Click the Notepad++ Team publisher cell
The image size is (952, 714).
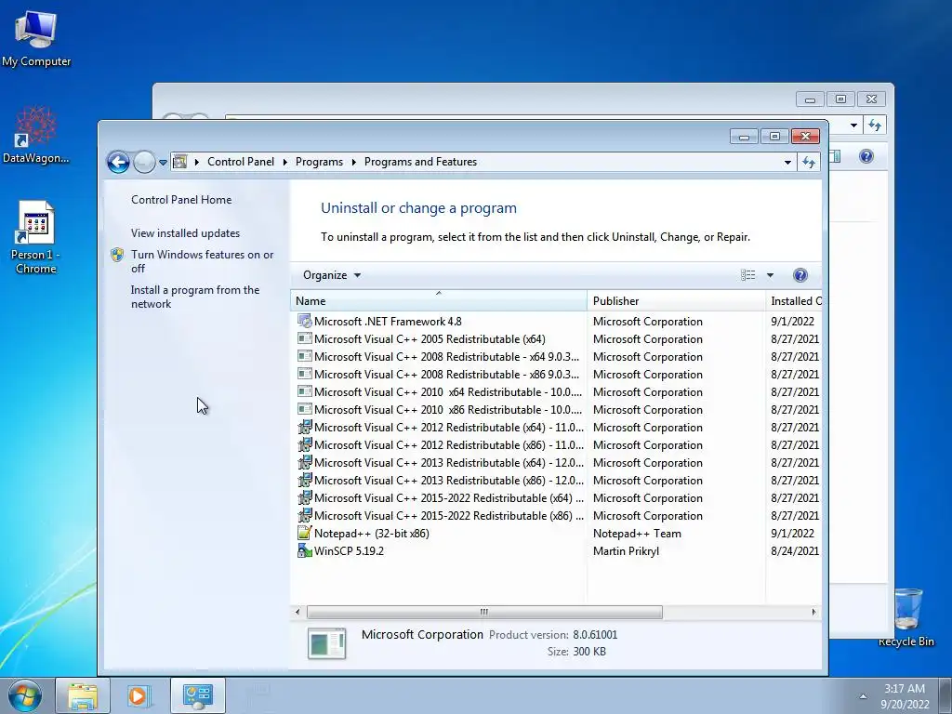coord(637,533)
